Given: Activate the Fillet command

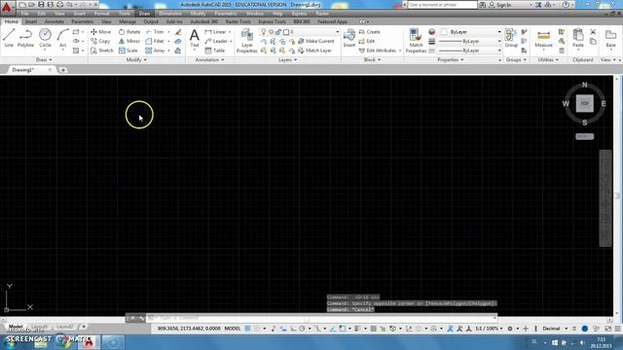Looking at the screenshot, I should coord(155,41).
